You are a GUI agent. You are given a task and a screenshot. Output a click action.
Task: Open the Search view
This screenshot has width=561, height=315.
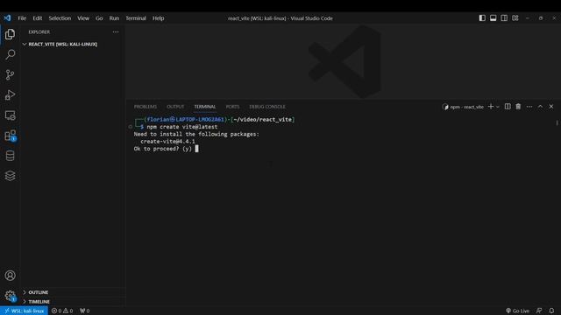[10, 54]
